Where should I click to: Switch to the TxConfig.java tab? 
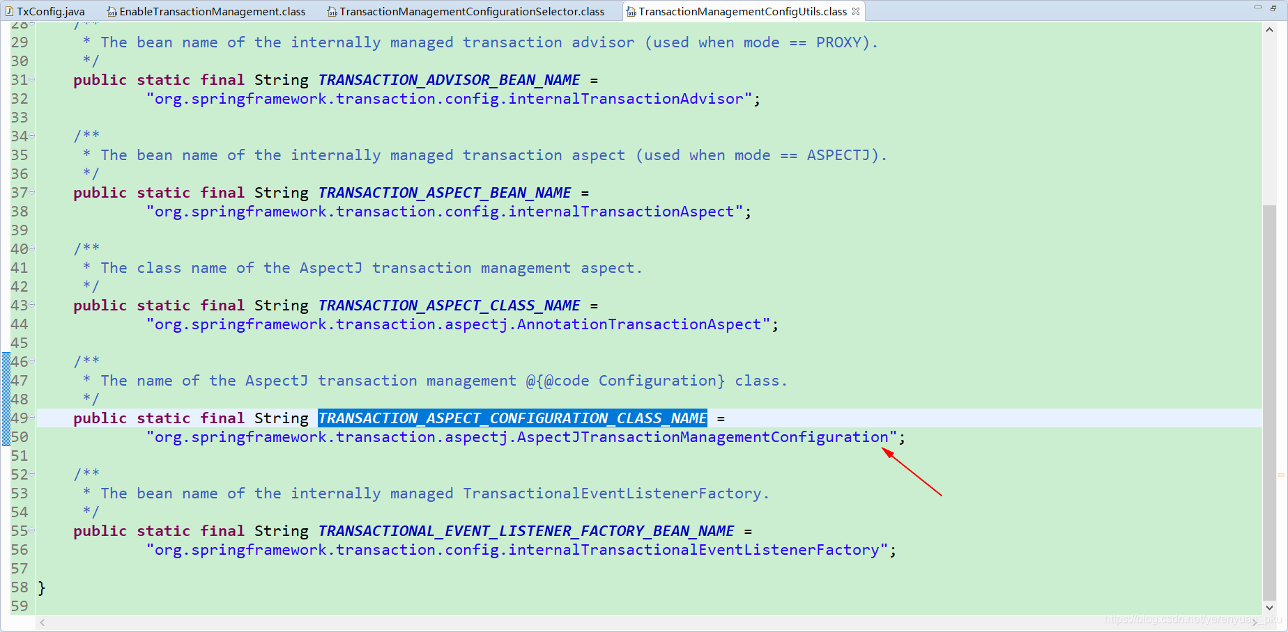coord(46,11)
